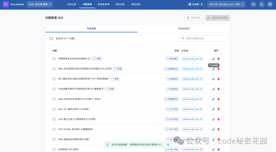This screenshot has width=276, height=152.
Task: Tick checkbox for Web 安全领域的攻击与防御技术 question
Action: pyautogui.click(x=54, y=69)
